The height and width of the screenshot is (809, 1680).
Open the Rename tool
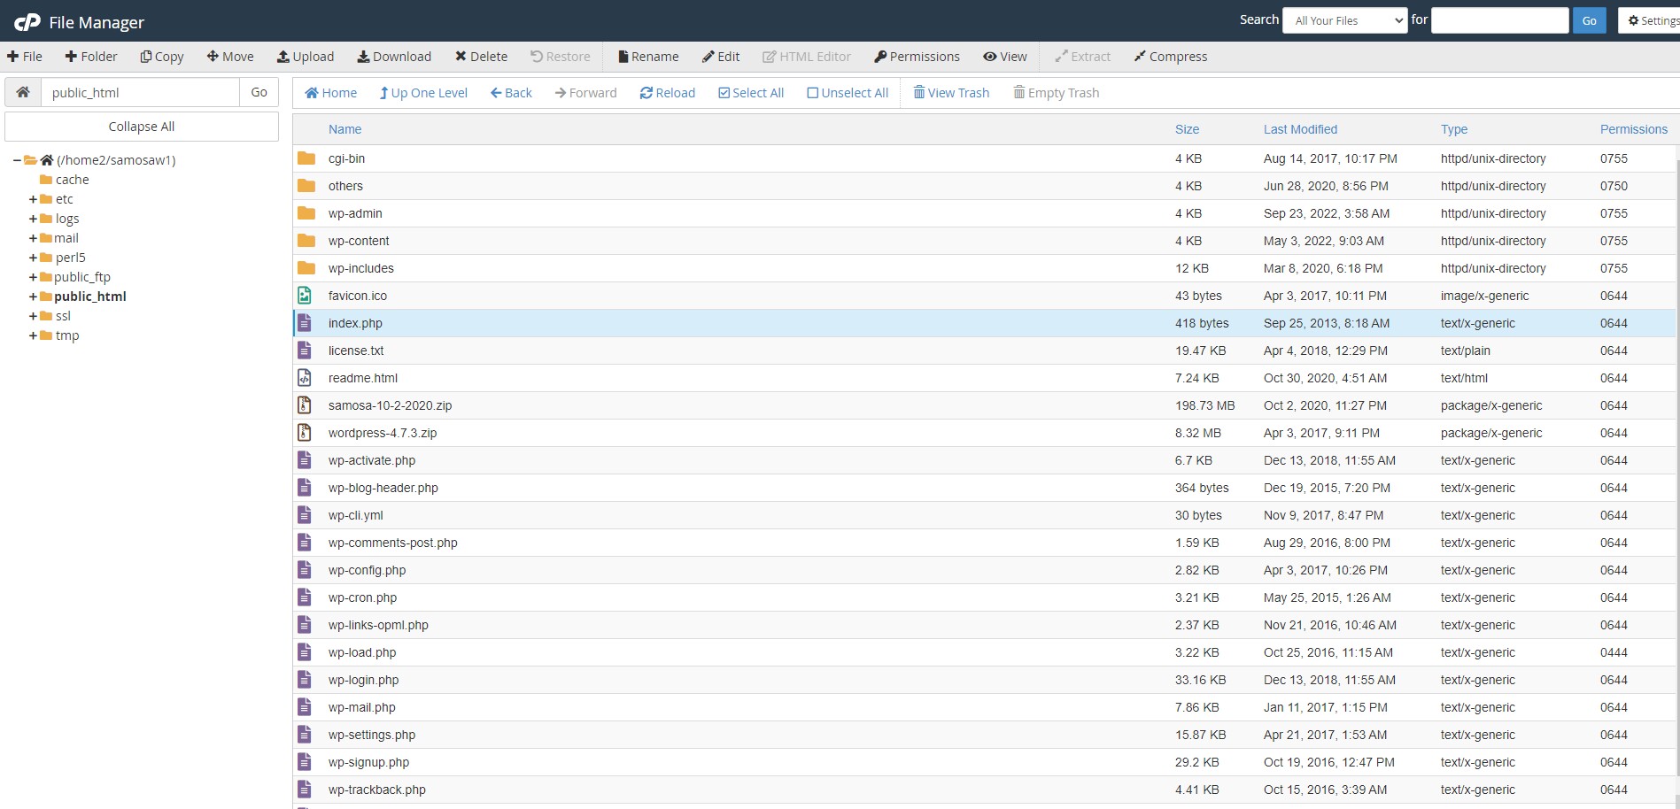pos(647,56)
